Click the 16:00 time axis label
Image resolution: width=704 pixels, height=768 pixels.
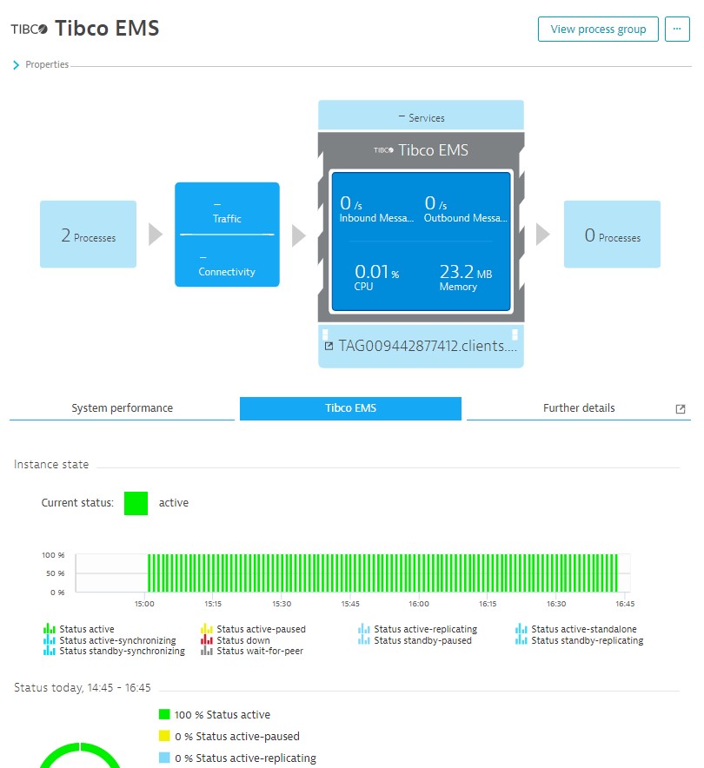[x=419, y=604]
